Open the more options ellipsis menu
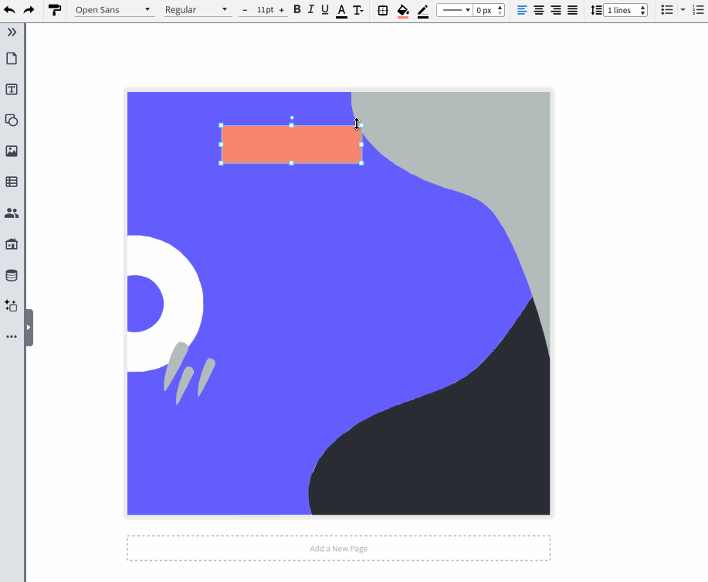 11,335
